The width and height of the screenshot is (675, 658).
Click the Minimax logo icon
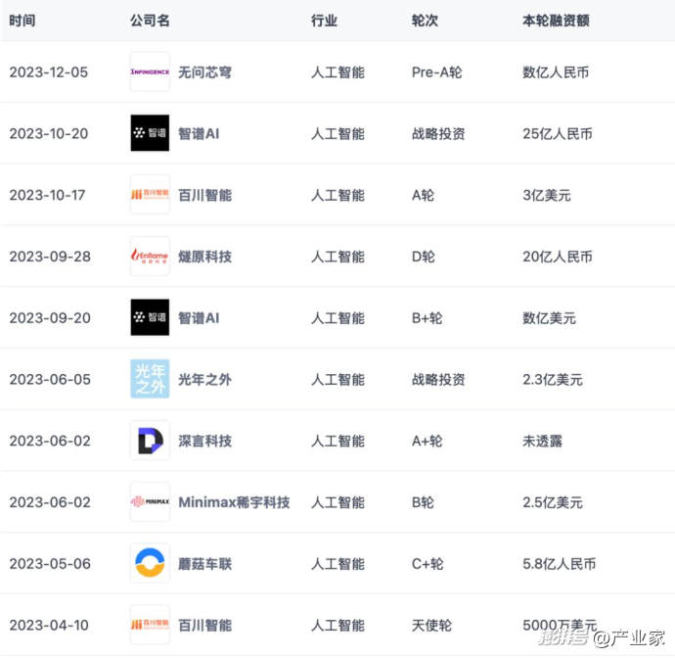[150, 501]
